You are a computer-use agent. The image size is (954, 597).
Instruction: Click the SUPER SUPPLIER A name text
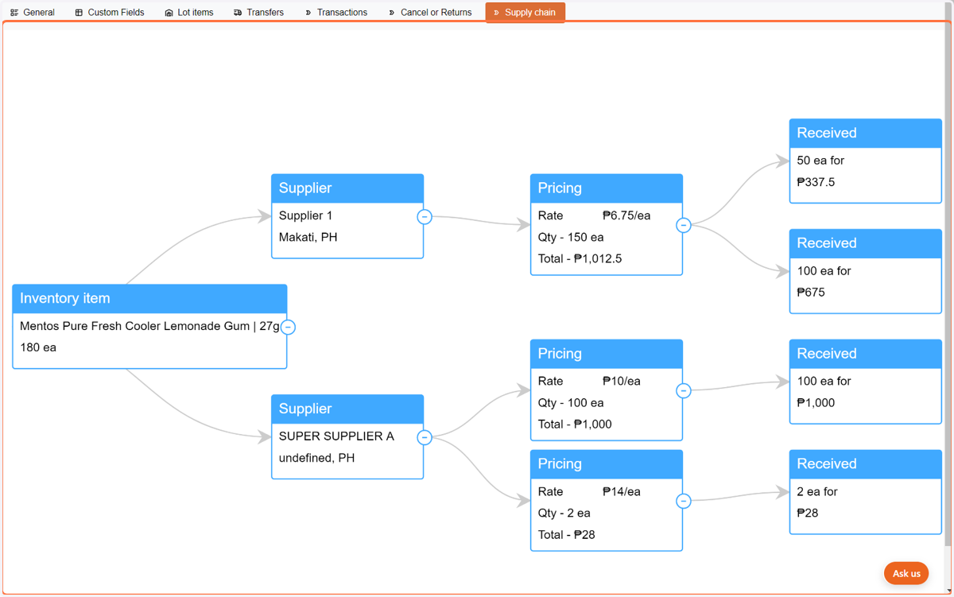pos(336,436)
